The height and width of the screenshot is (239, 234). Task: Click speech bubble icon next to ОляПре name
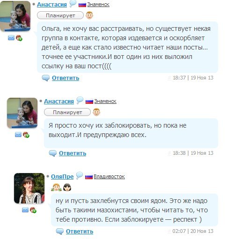[x=80, y=175]
